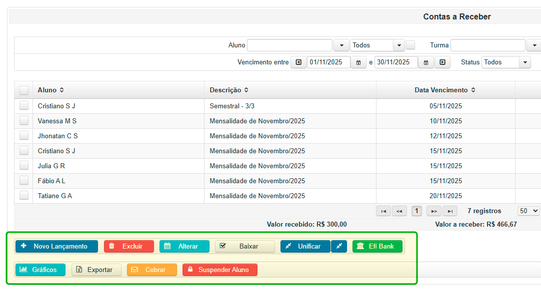Click the next period arrow after end date

click(441, 62)
